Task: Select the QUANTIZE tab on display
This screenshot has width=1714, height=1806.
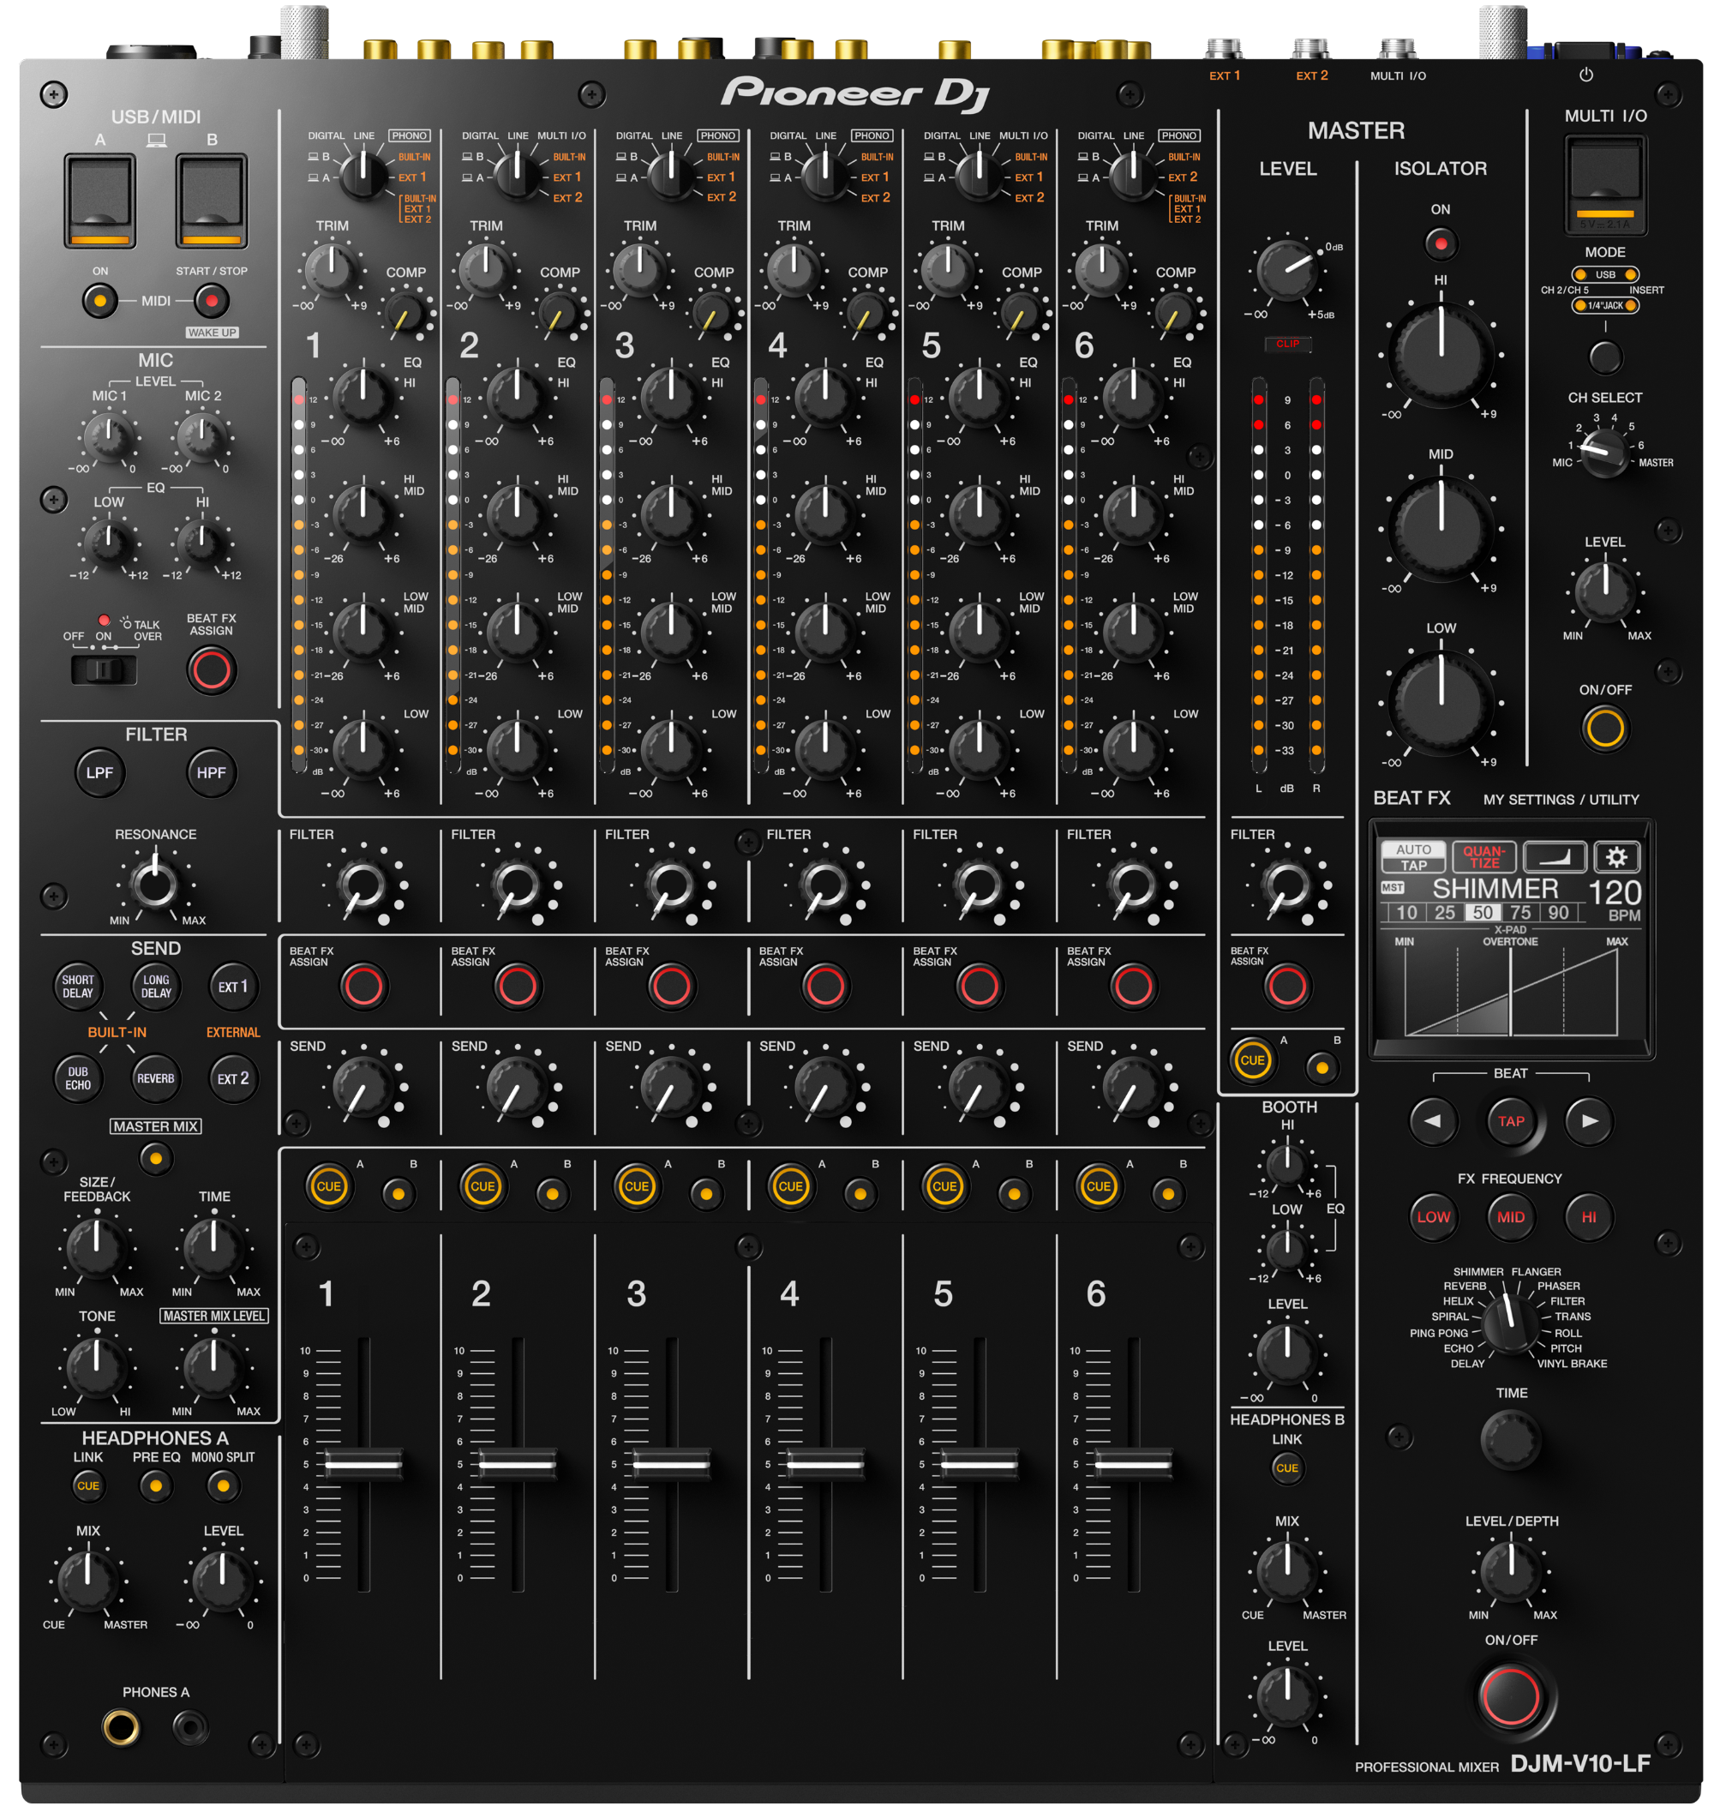Action: [x=1483, y=857]
